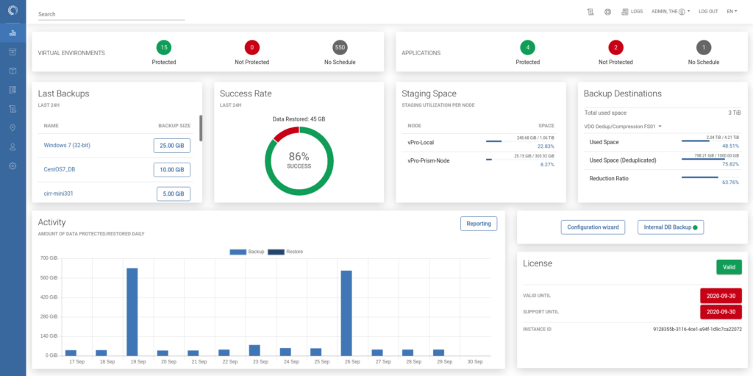Open the location pin icon in sidebar
This screenshot has width=753, height=376.
pos(13,128)
